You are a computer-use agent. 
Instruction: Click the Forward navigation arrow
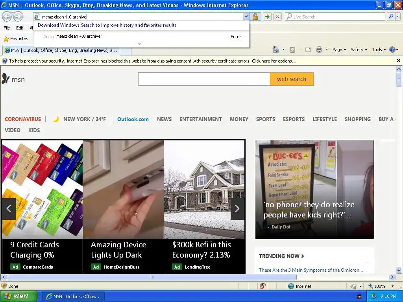coord(18,17)
